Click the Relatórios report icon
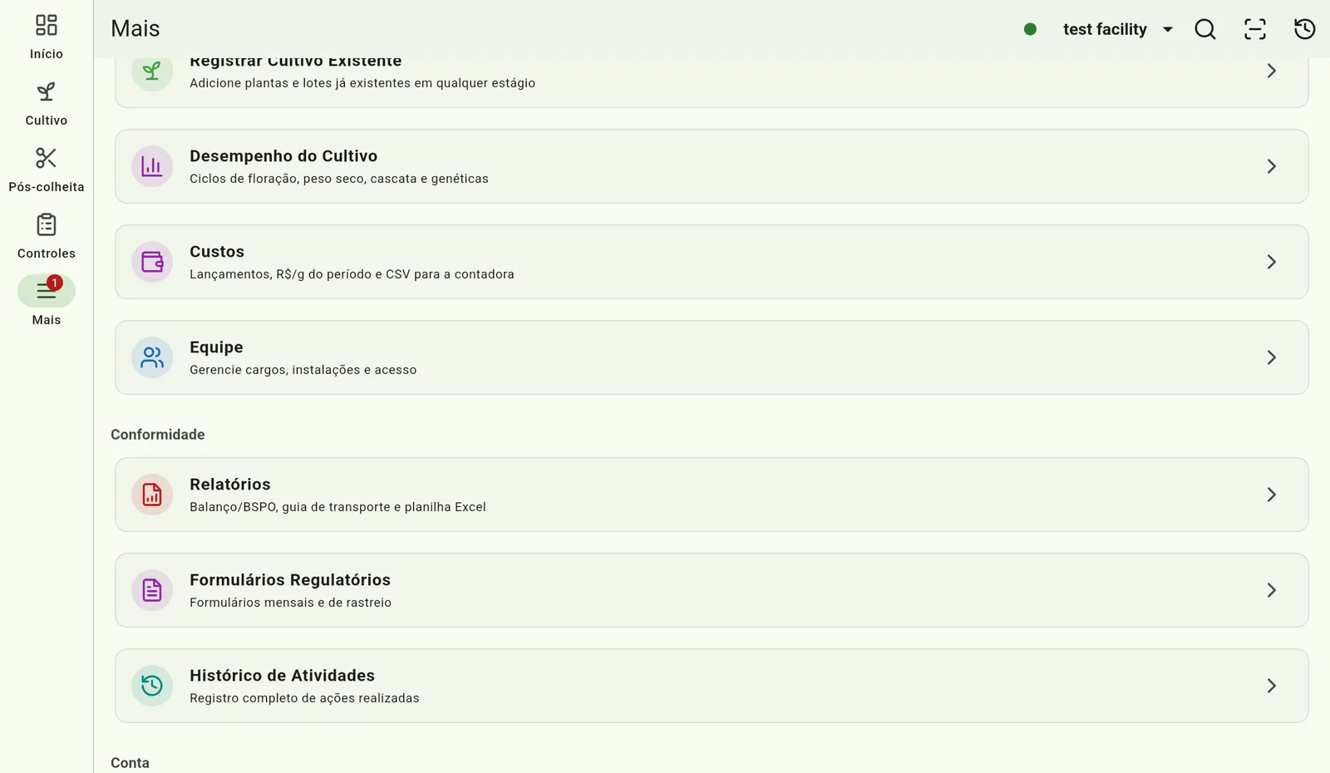Screen dimensions: 1330x773 tap(152, 495)
